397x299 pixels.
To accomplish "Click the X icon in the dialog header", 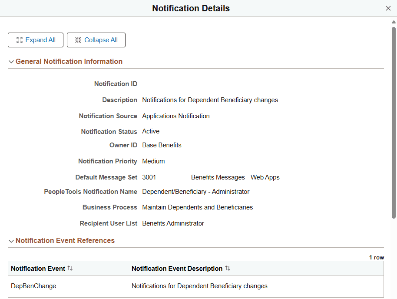I will click(x=389, y=8).
